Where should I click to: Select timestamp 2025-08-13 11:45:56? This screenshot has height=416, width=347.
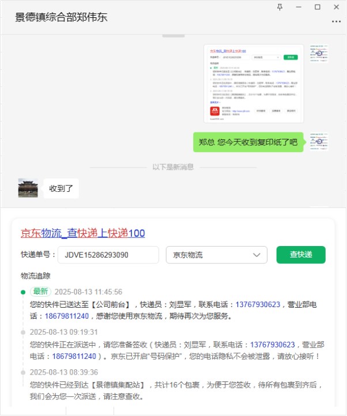click(88, 292)
